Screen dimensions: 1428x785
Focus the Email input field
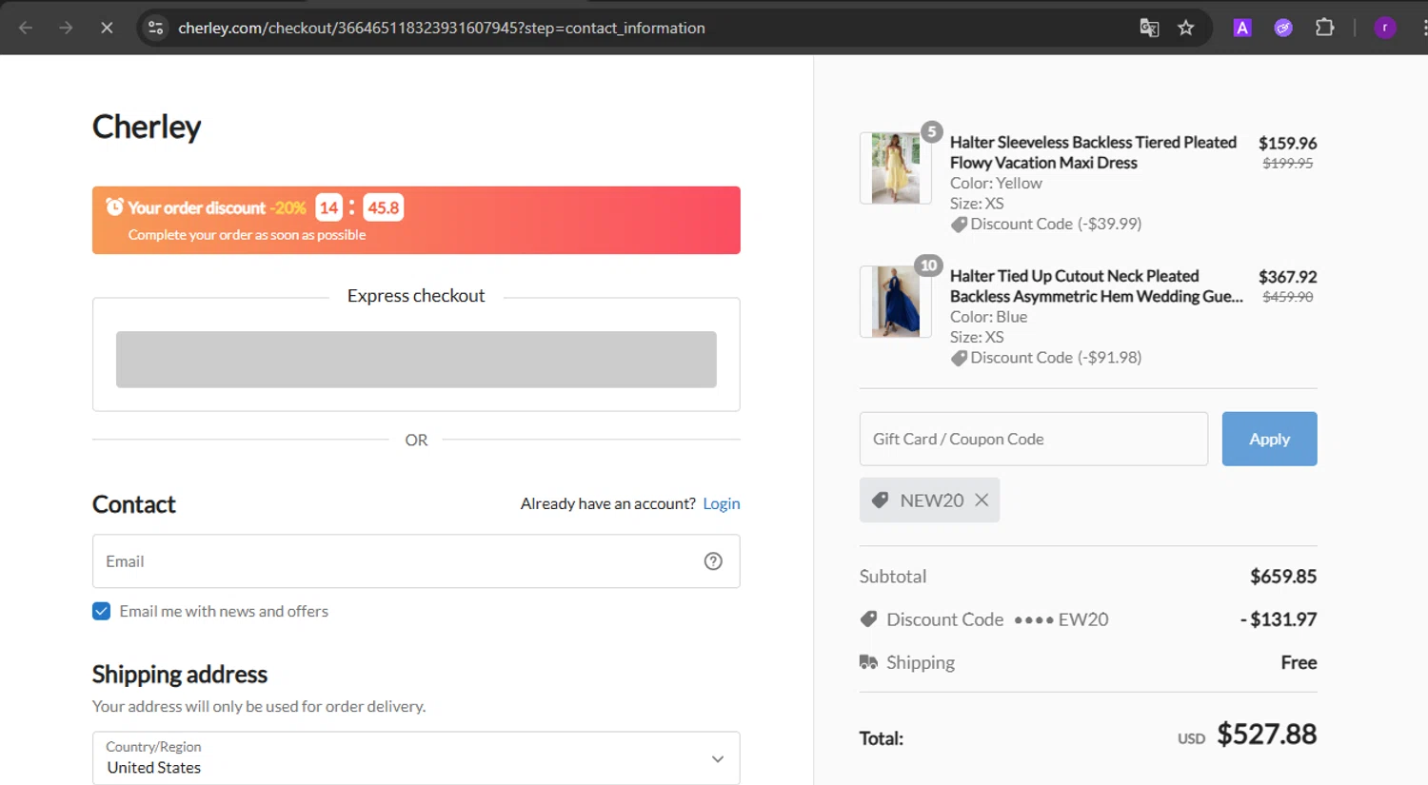[416, 561]
